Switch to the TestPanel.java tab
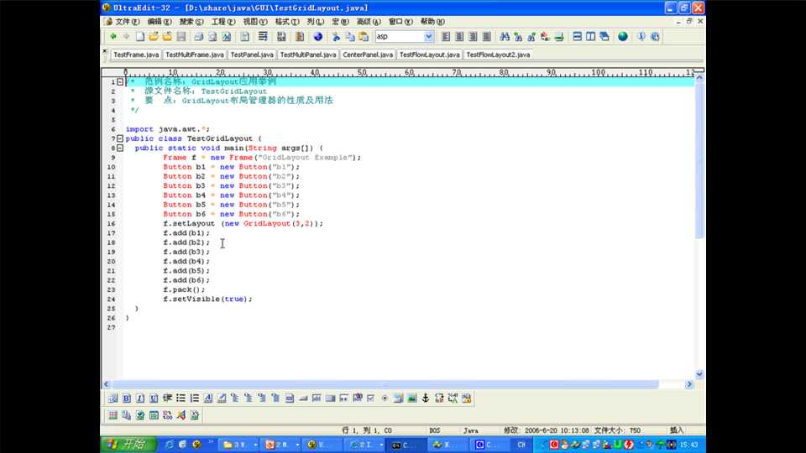The image size is (806, 453). click(252, 55)
